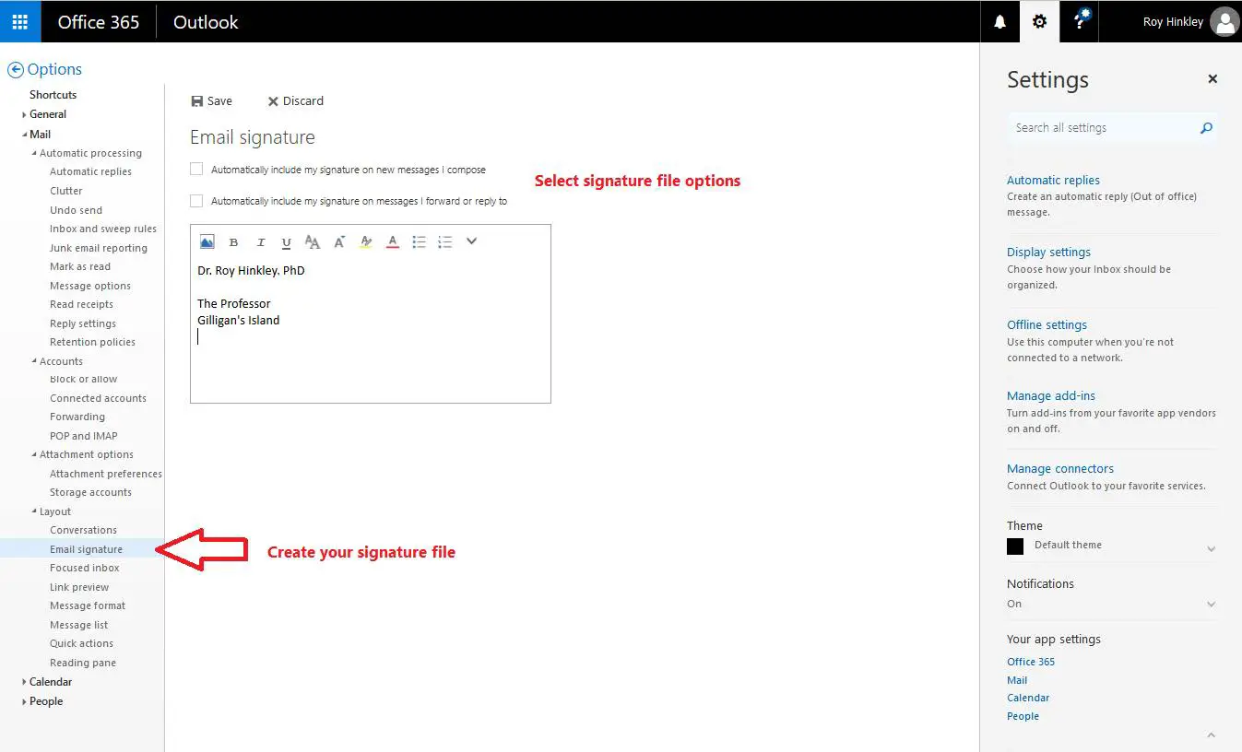Apply highlight color to text
1242x752 pixels.
click(365, 241)
